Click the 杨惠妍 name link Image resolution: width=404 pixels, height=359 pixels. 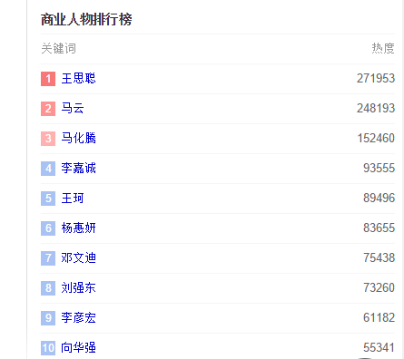tap(78, 228)
